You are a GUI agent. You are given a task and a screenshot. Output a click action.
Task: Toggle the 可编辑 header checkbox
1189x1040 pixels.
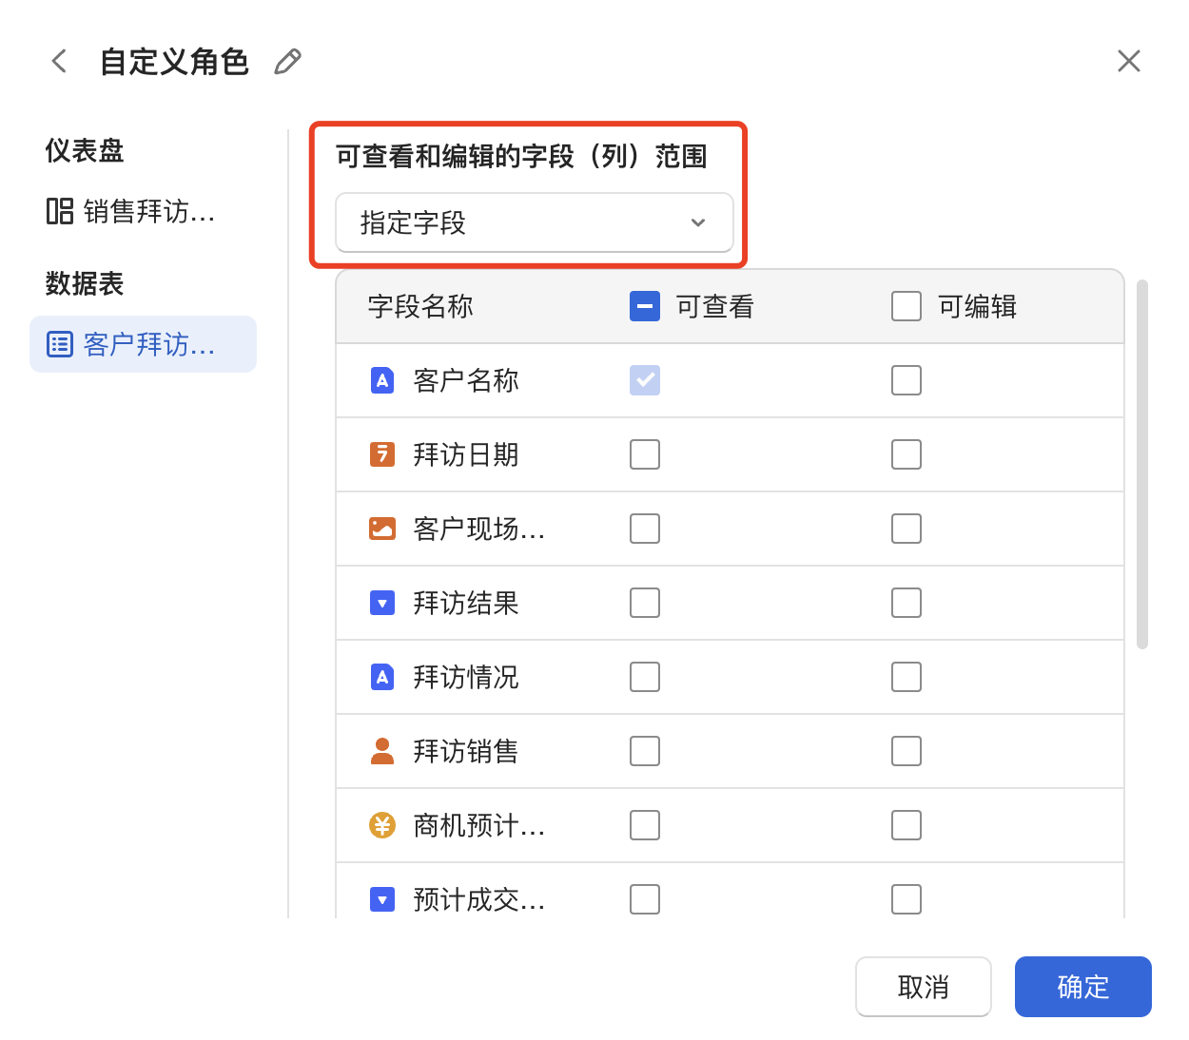906,306
